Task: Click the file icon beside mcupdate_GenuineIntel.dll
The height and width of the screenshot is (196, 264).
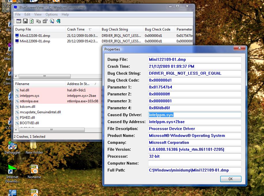Action: [17, 112]
